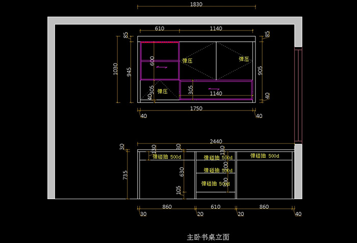Click the bottom-left 860 dimension text
The image size is (357, 243).
coord(167,207)
